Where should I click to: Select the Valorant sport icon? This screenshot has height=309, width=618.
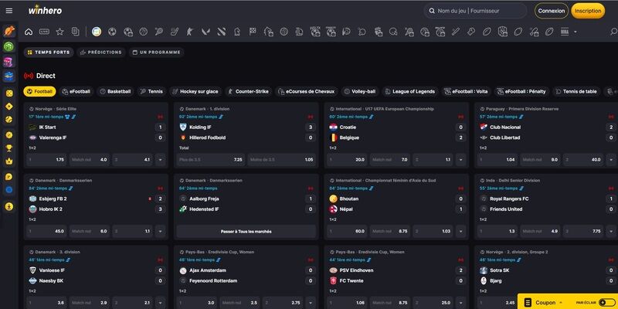(x=205, y=32)
